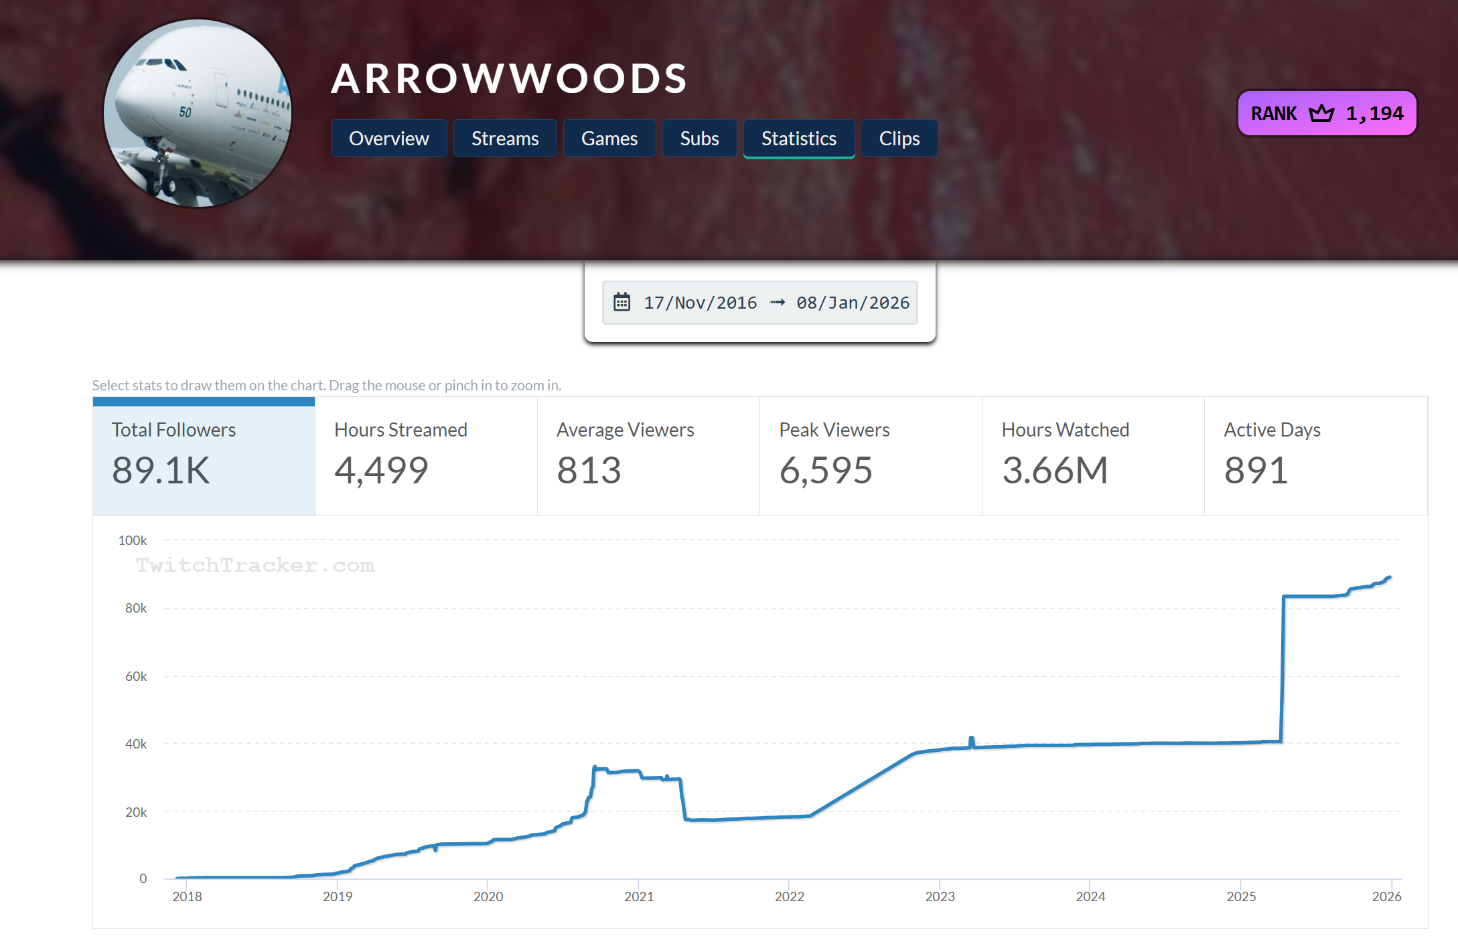The image size is (1458, 946).
Task: Select the Statistics tab
Action: tap(798, 139)
